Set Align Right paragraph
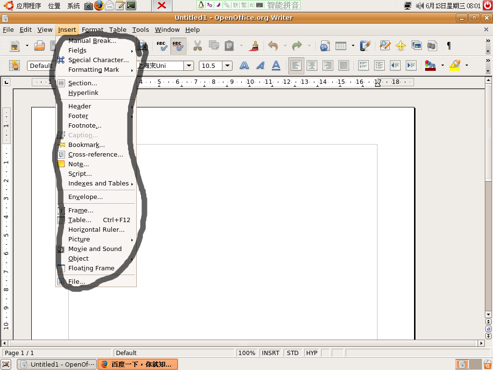 tap(328, 66)
